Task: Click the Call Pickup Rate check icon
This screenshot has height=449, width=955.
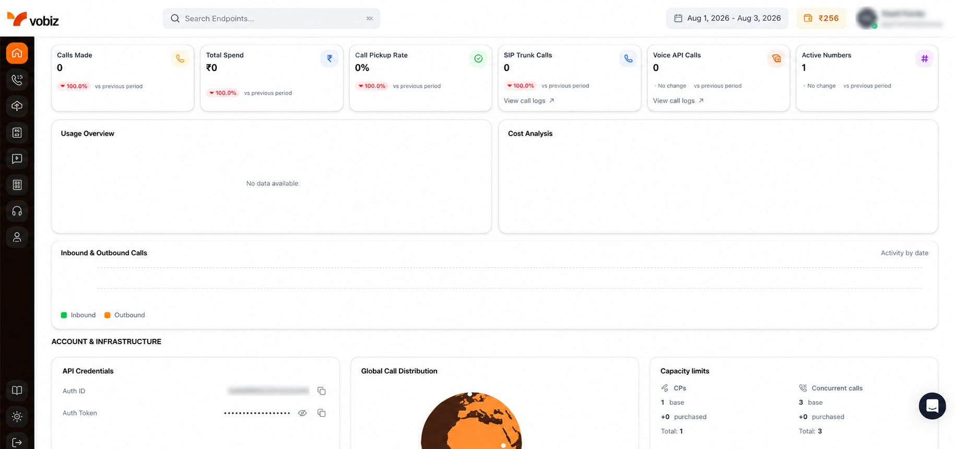Action: coord(478,59)
